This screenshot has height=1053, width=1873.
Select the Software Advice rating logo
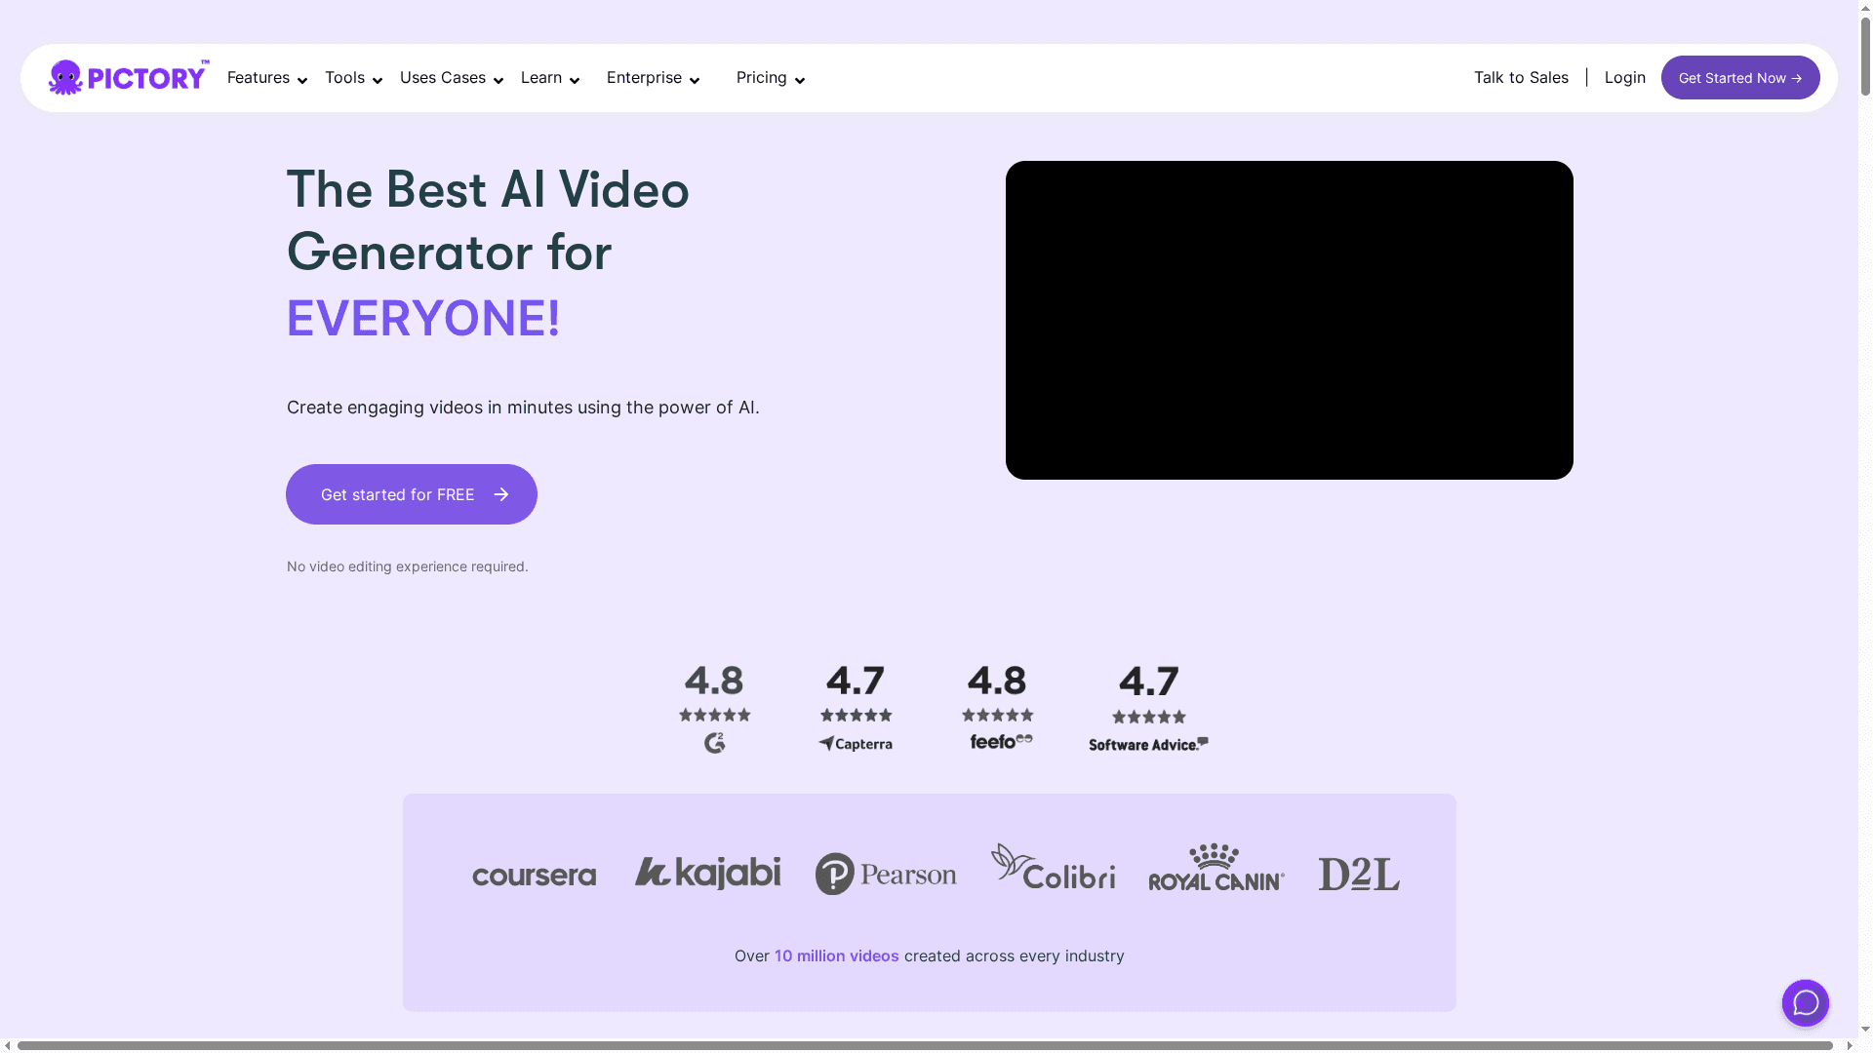[x=1147, y=744]
